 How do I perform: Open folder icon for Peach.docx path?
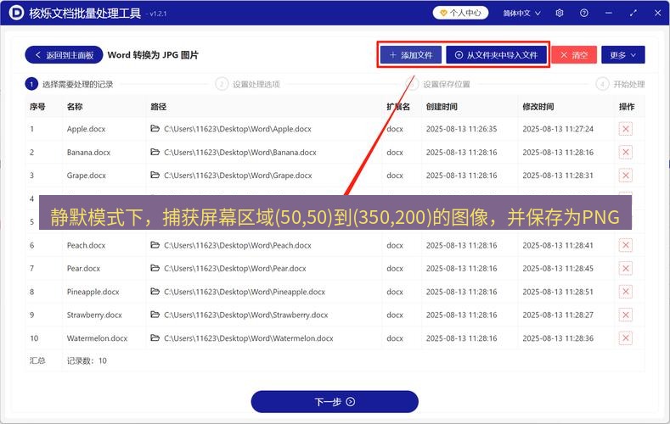155,245
